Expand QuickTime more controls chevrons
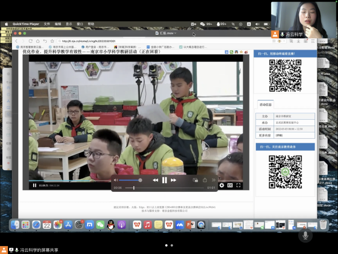The image size is (338, 254). coord(213,180)
